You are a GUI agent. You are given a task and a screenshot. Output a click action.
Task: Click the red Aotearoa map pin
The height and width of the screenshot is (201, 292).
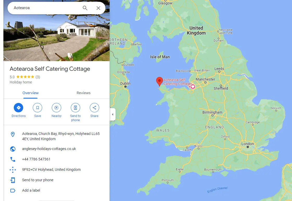[x=160, y=81]
